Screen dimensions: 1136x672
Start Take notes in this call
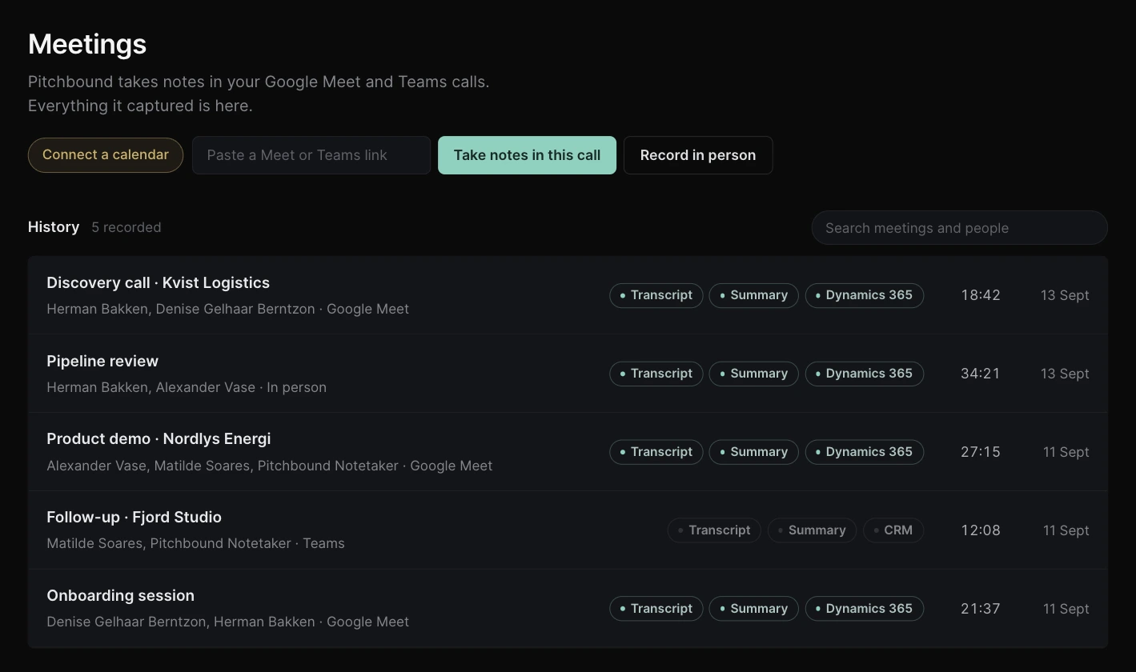tap(527, 155)
